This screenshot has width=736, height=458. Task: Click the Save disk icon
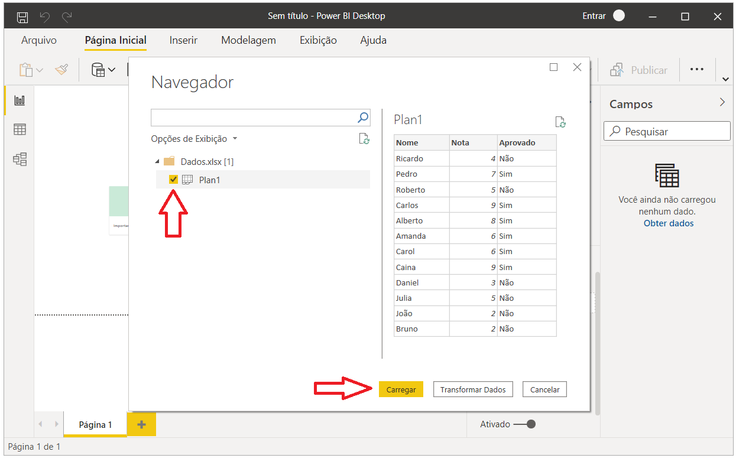22,16
